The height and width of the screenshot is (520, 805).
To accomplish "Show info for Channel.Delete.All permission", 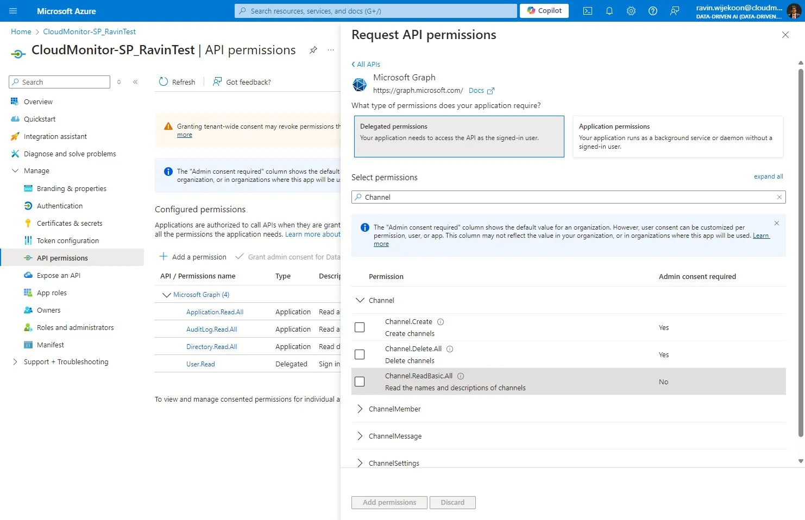I will click(450, 349).
